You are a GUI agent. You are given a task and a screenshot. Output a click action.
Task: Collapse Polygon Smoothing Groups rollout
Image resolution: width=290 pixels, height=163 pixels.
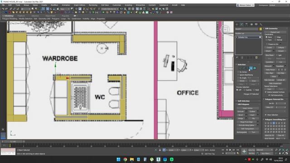coord(275,120)
